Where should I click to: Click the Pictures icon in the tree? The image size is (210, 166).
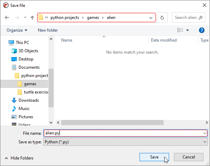14,117
